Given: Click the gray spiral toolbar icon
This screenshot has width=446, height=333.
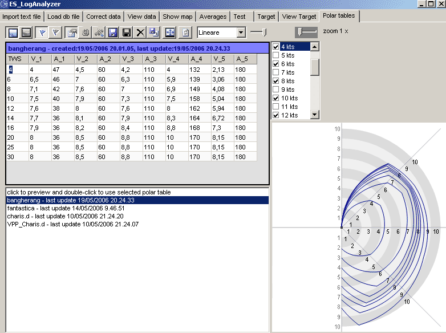Looking at the screenshot, I should 86,33.
